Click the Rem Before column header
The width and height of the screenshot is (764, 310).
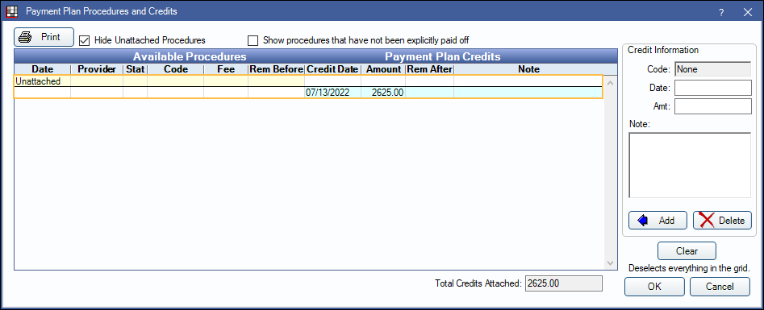pyautogui.click(x=276, y=69)
